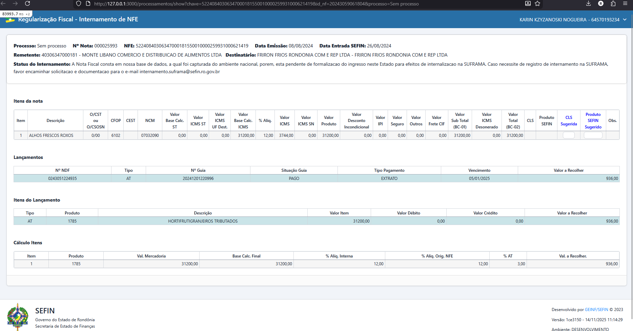Image resolution: width=633 pixels, height=331 pixels.
Task: Open the GEINF/SEFIN footer link
Action: 596,310
